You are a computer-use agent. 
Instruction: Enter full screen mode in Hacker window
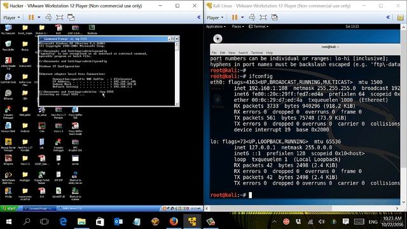[60, 17]
